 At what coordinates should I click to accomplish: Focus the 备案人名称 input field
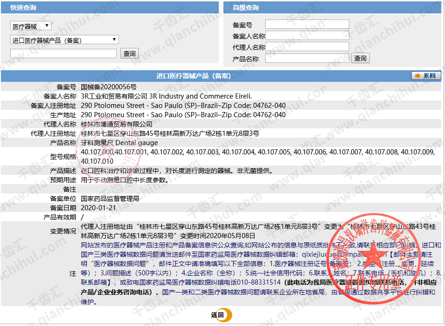click(307, 35)
